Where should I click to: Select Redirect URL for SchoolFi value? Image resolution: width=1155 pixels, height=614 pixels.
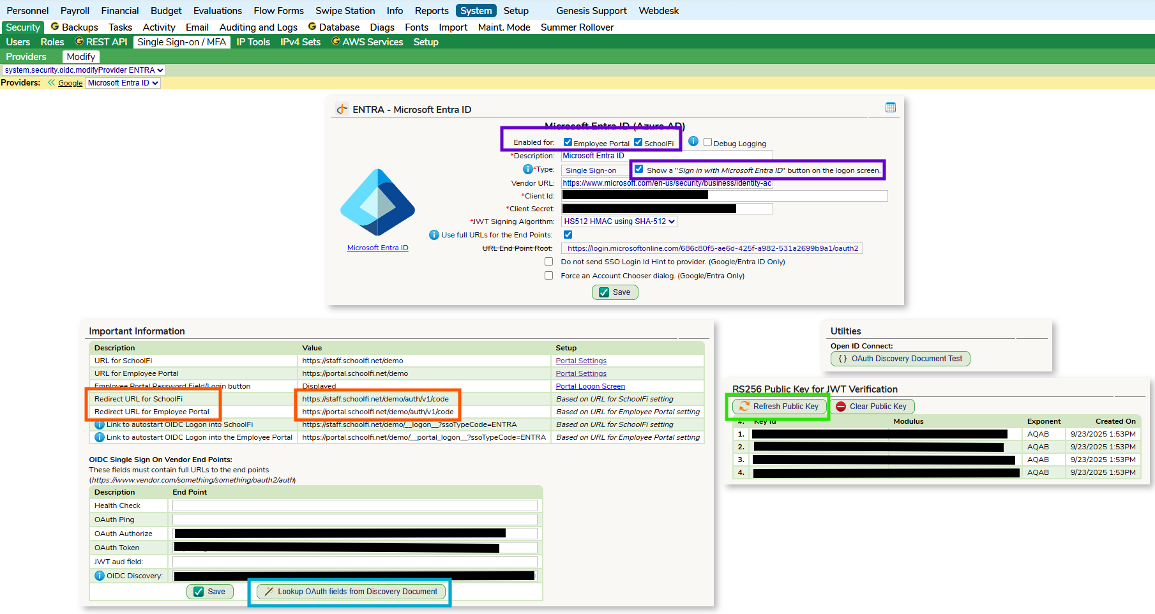(375, 399)
